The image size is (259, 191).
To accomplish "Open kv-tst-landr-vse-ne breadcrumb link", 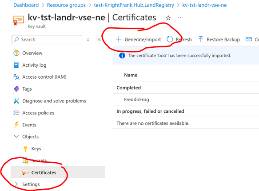I will 204,5.
